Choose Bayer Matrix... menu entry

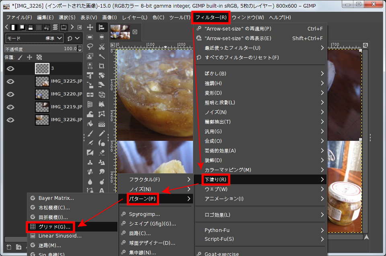coord(72,198)
